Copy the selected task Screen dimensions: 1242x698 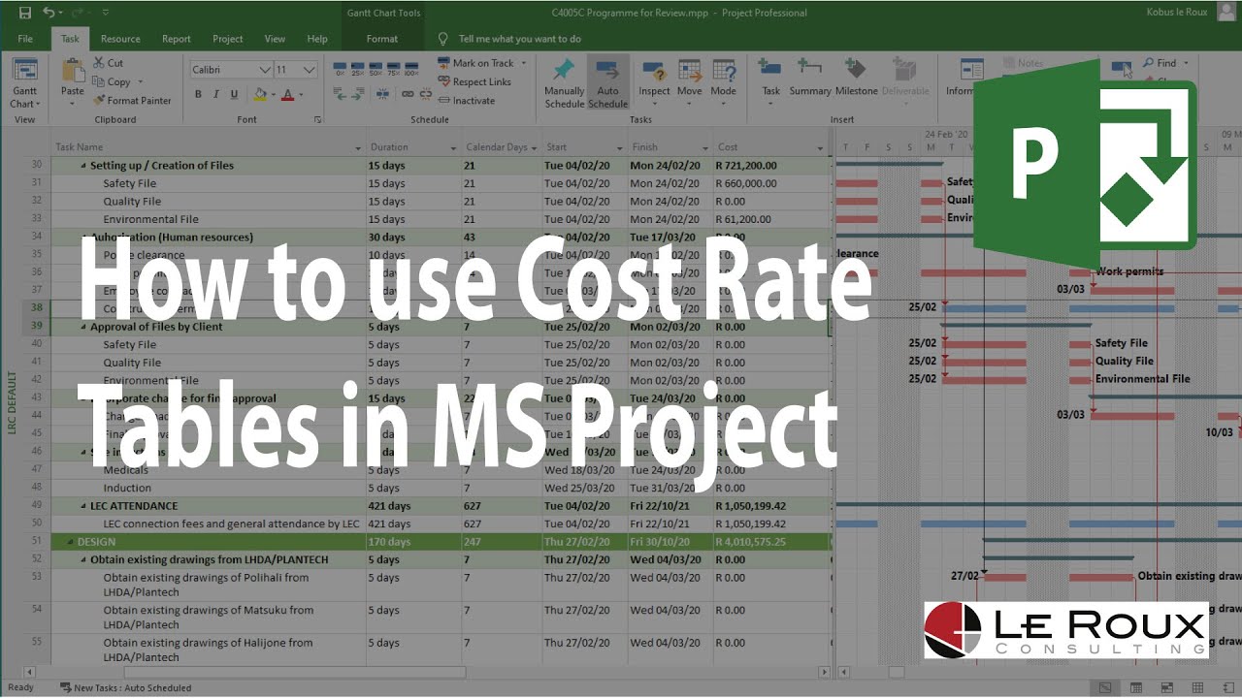114,81
